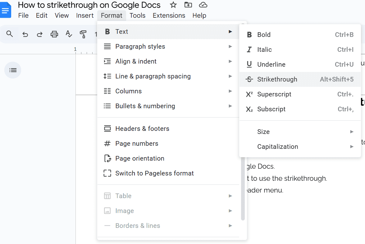The width and height of the screenshot is (365, 244).
Task: Click the document title text
Action: pos(89,5)
